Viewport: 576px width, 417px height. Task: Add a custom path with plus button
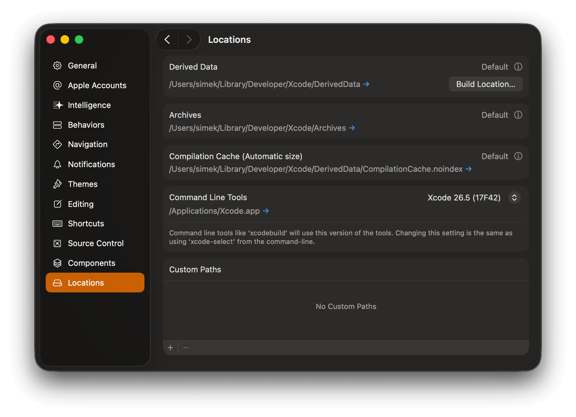tap(170, 348)
